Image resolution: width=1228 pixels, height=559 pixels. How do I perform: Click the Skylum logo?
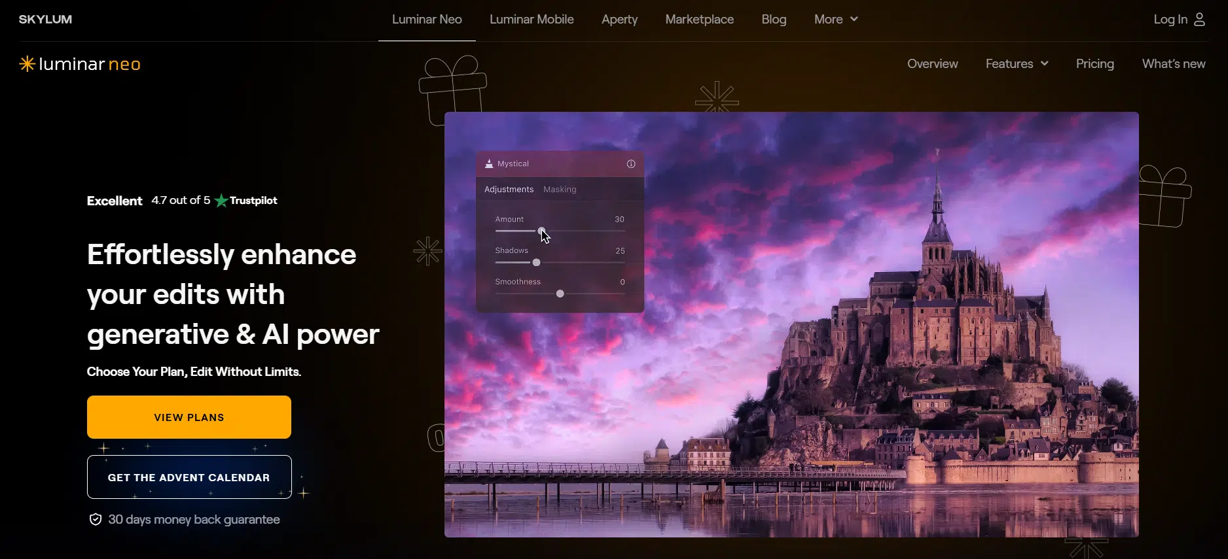pos(45,20)
